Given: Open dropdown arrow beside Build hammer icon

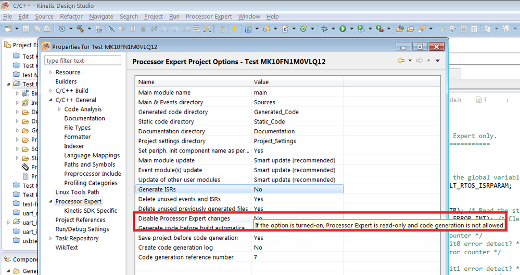Looking at the screenshot, I should pos(89,29).
